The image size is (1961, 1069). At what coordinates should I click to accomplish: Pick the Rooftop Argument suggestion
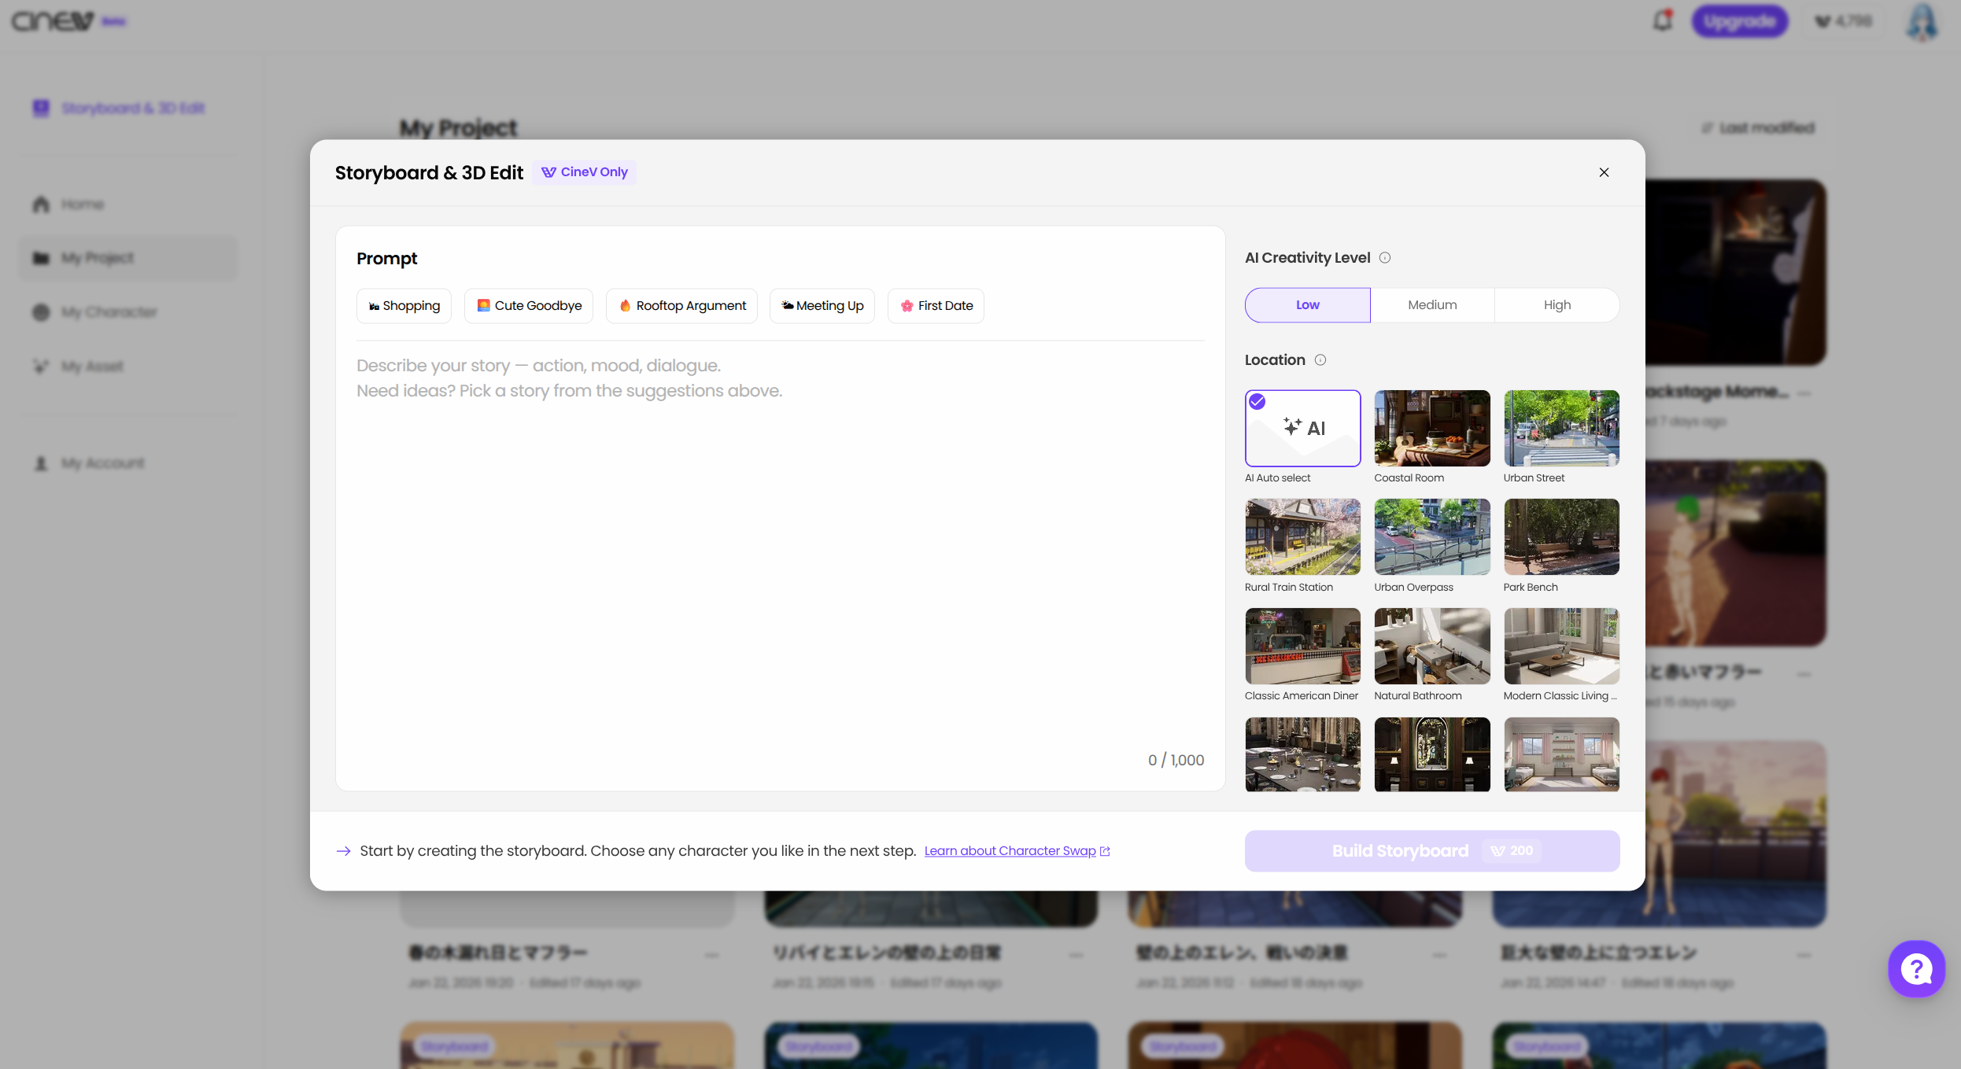(681, 306)
